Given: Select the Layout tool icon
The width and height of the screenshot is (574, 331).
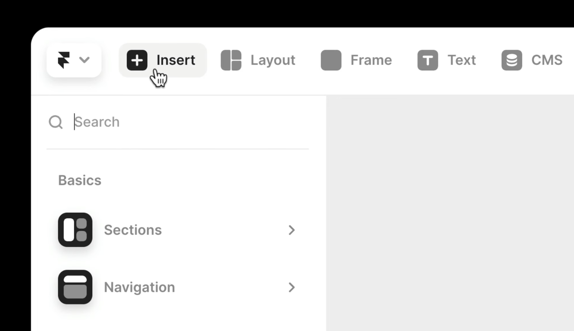Looking at the screenshot, I should [x=231, y=60].
